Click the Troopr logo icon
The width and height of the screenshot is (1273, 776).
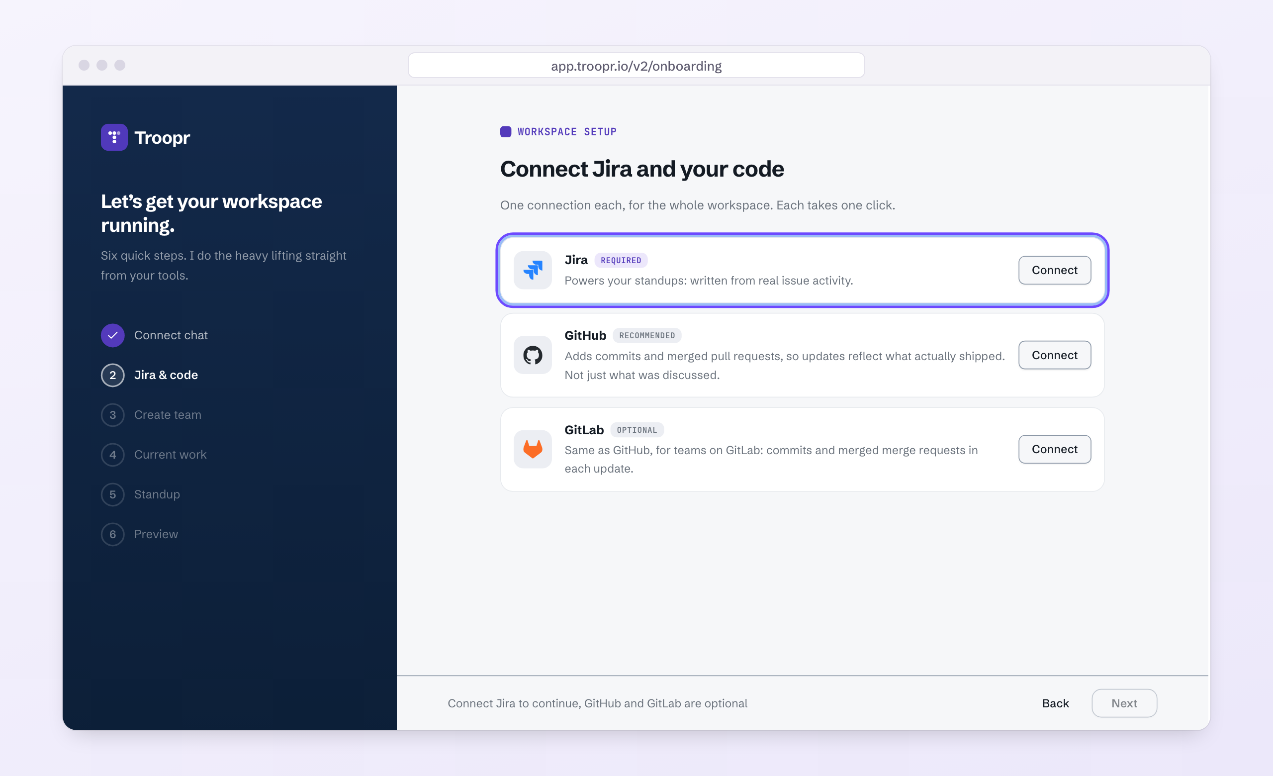(x=114, y=137)
